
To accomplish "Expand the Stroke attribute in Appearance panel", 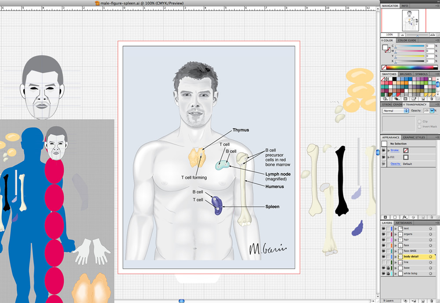I will pos(389,151).
